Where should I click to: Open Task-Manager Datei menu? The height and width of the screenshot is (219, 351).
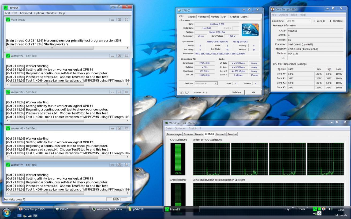[x=169, y=128]
